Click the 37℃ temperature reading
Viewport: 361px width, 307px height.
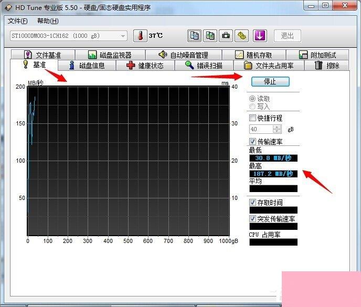pyautogui.click(x=156, y=36)
